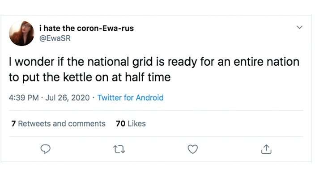
Task: Click the Twitter for Android source link
Action: click(x=130, y=98)
